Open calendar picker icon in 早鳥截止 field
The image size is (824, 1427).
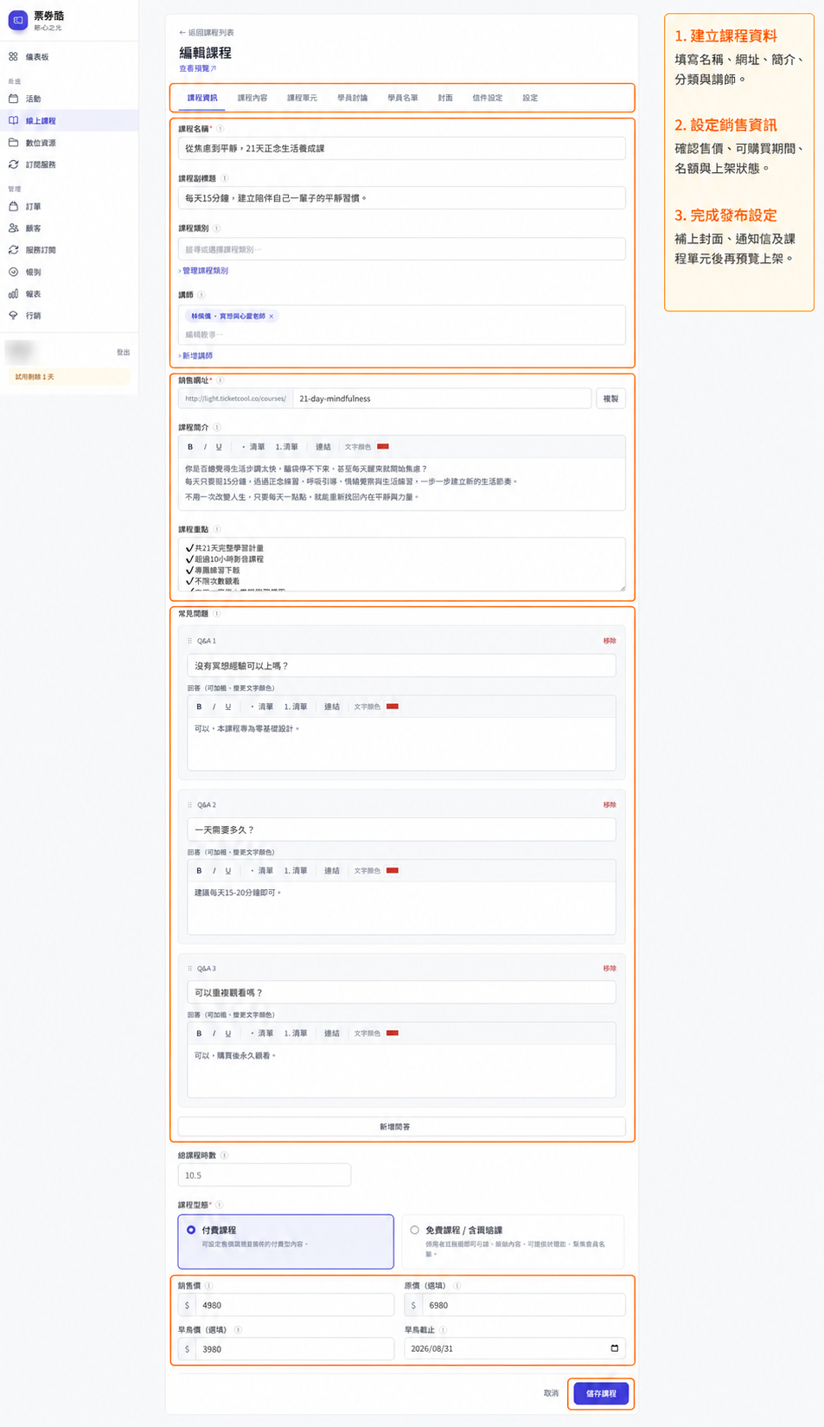615,1348
